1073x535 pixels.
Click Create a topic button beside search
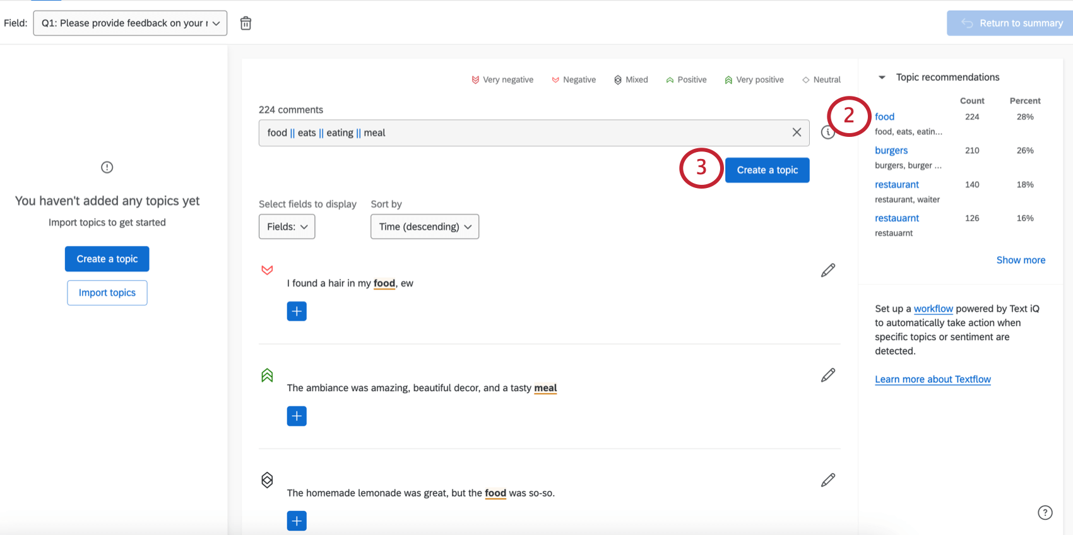[767, 170]
